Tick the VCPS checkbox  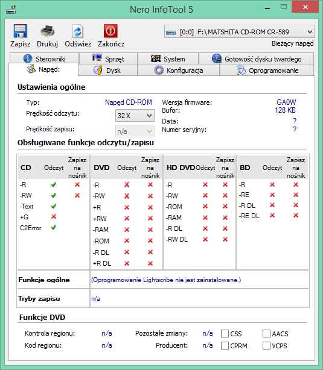[x=266, y=346]
